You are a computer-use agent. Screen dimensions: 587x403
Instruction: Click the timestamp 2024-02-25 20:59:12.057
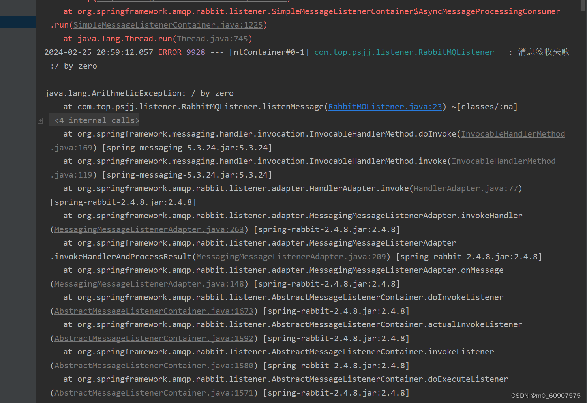point(99,52)
